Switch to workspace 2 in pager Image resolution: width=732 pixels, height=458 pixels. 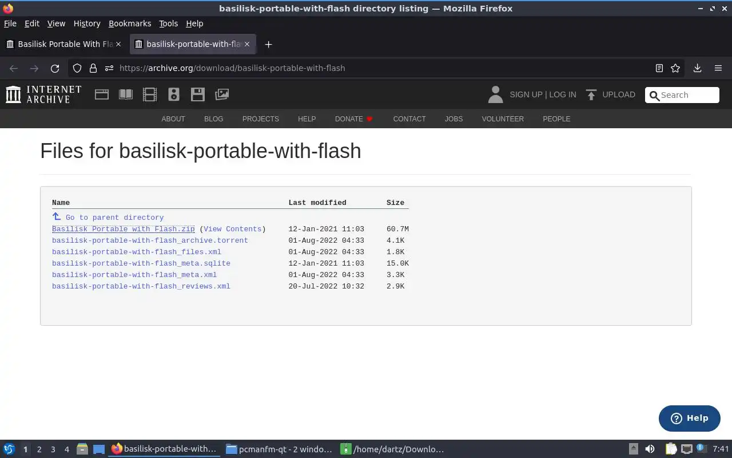tap(39, 449)
